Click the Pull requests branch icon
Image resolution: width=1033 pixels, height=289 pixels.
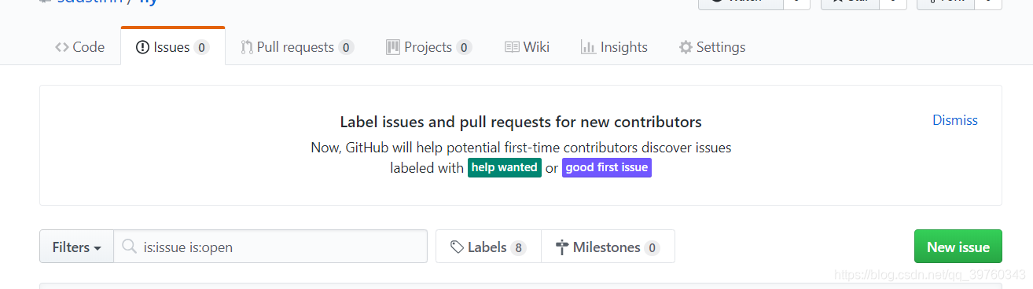[247, 47]
